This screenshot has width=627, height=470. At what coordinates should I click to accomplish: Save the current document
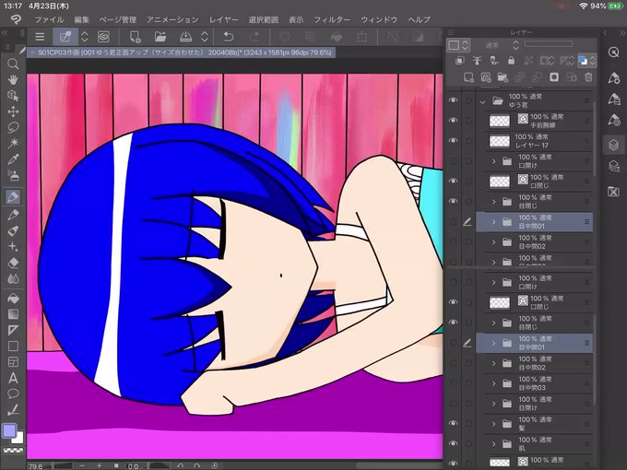pos(185,37)
